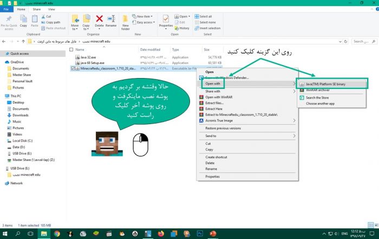Open Properties from the ribbon
The height and width of the screenshot is (239, 379).
[166, 21]
